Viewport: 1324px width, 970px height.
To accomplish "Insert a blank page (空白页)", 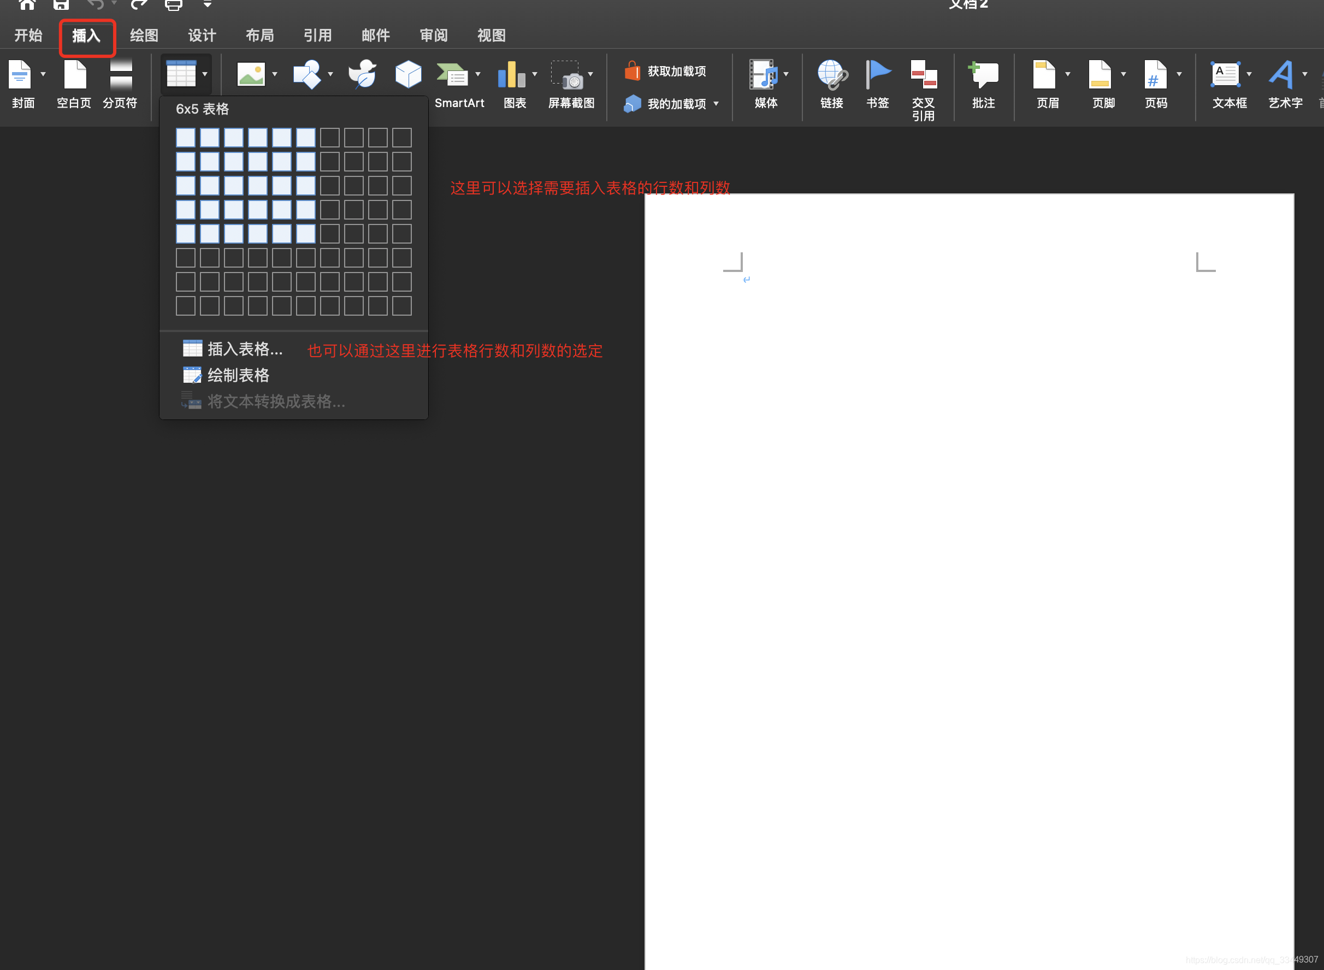I will [75, 75].
